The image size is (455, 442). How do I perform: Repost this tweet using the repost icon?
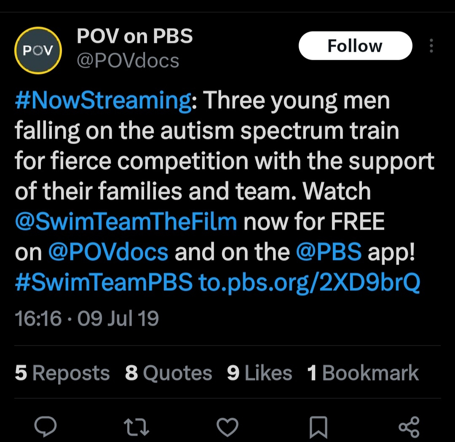pyautogui.click(x=138, y=427)
